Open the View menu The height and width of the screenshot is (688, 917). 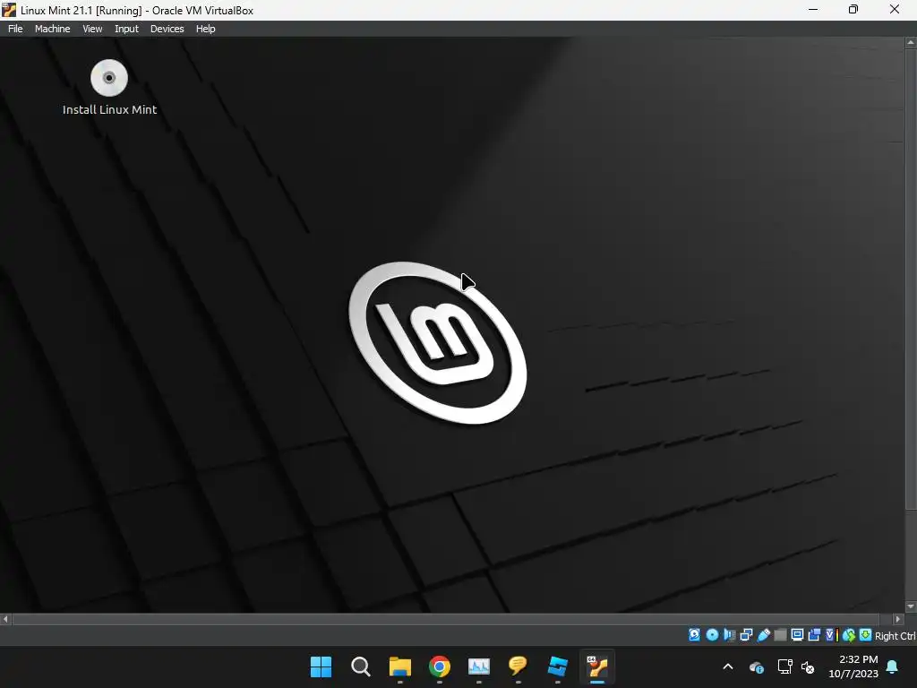coord(92,29)
